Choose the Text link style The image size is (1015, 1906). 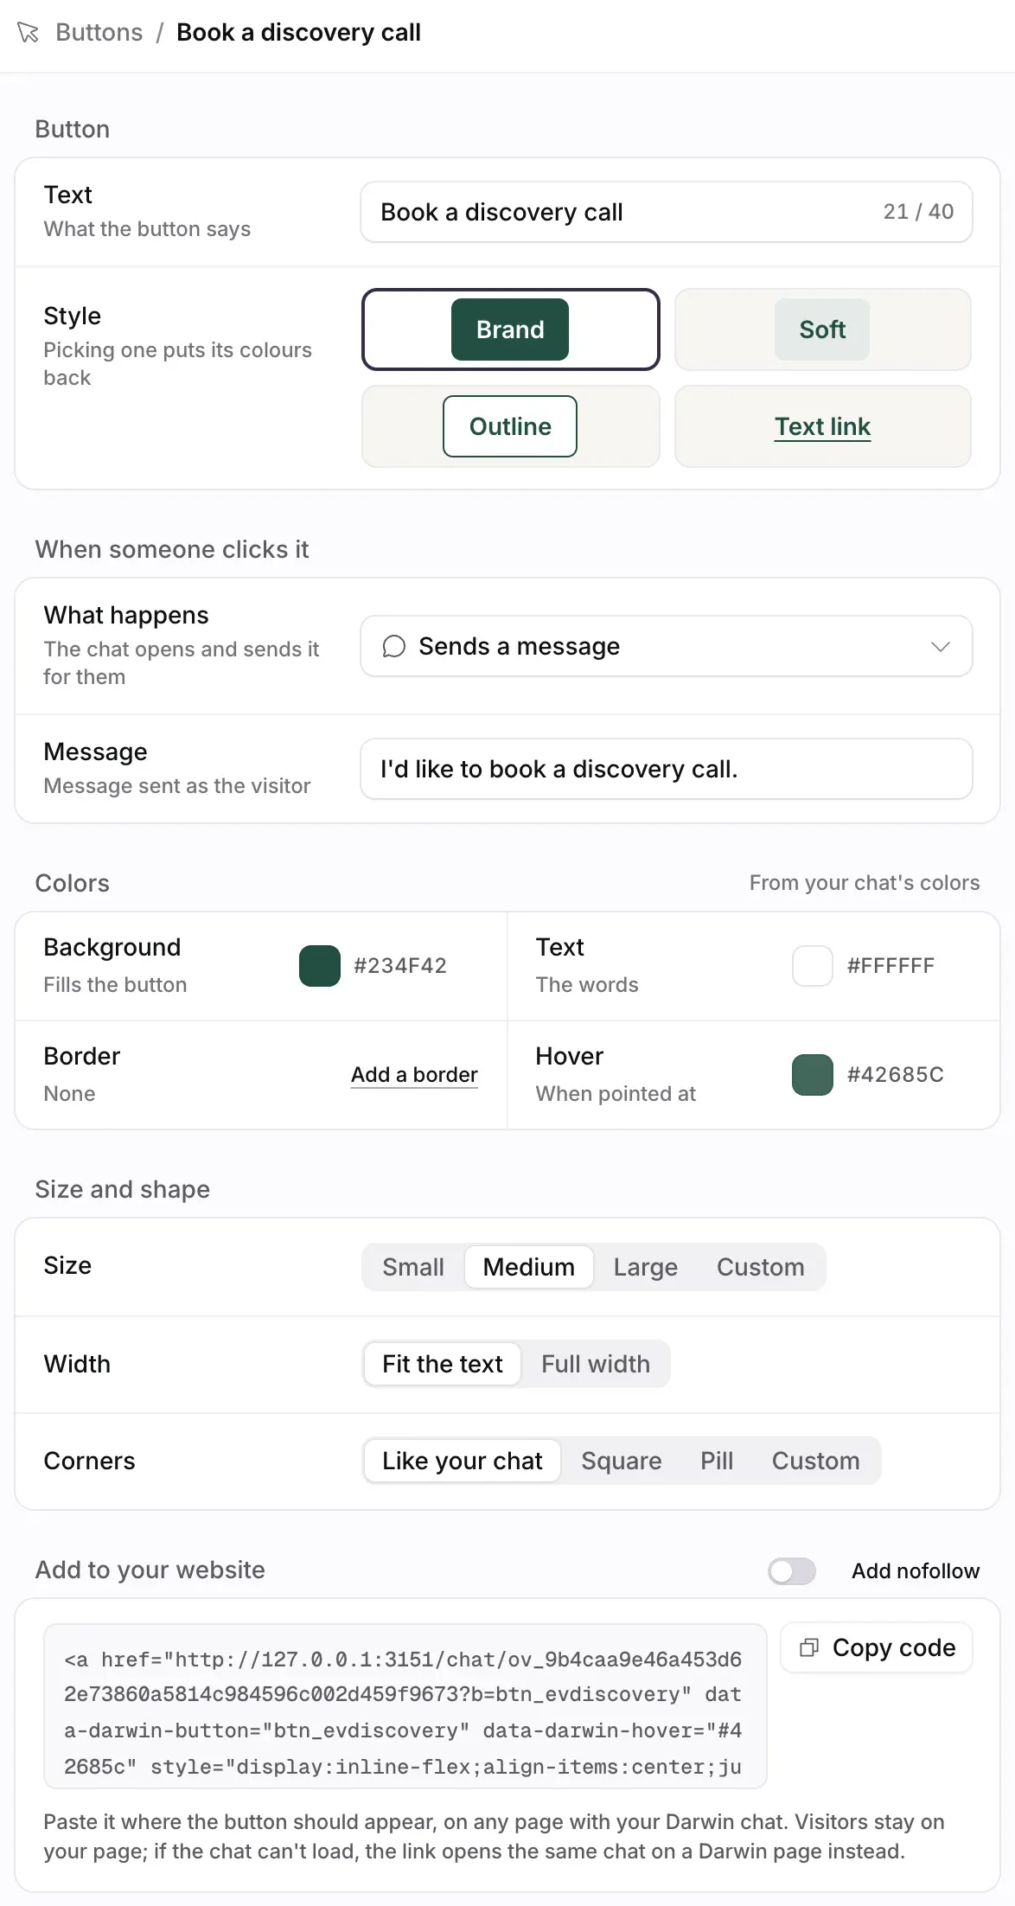(822, 426)
